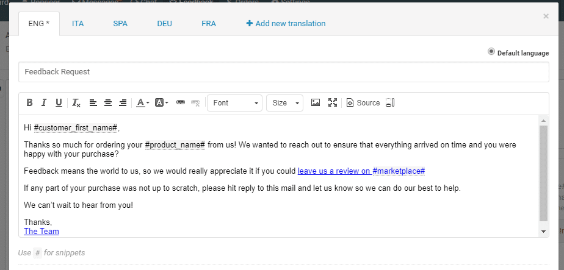Maximize the editor with expand icon
Screen dimensions: 564x270
pos(333,102)
